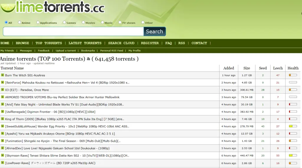Image resolution: width=302 pixels, height=168 pixels.
Task: Click the Search button
Action: tap(155, 31)
